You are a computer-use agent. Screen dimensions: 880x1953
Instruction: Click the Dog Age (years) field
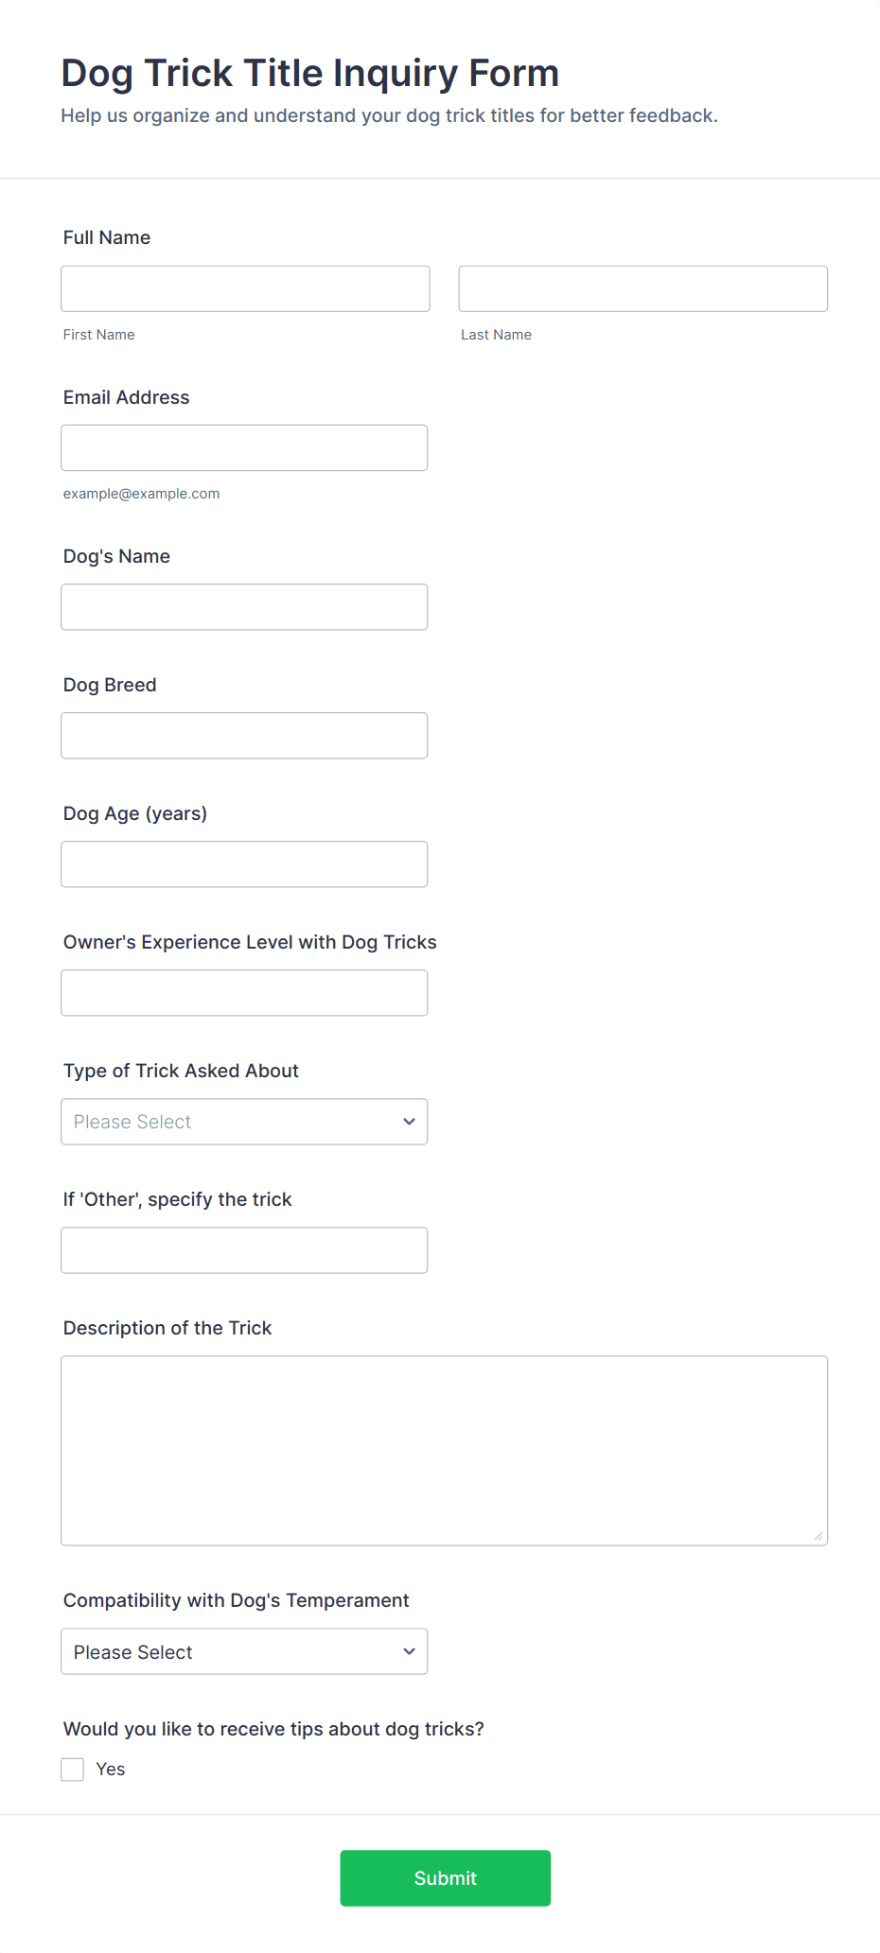click(x=244, y=863)
